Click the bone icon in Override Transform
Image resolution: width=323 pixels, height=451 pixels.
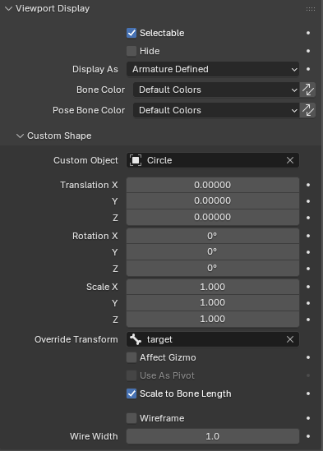[136, 339]
